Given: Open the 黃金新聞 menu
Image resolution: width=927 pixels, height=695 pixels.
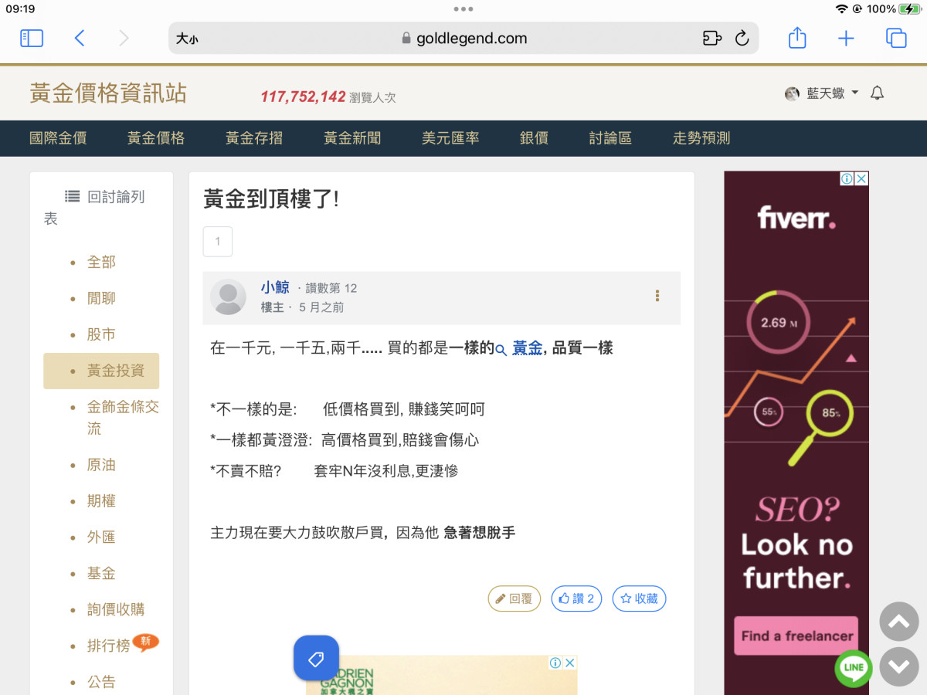Looking at the screenshot, I should [x=352, y=138].
